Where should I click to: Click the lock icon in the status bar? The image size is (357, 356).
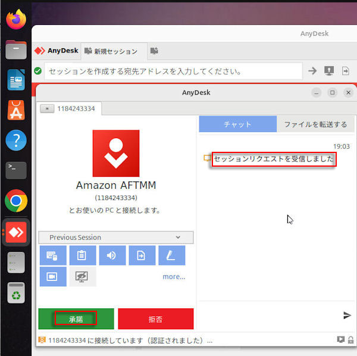350,340
